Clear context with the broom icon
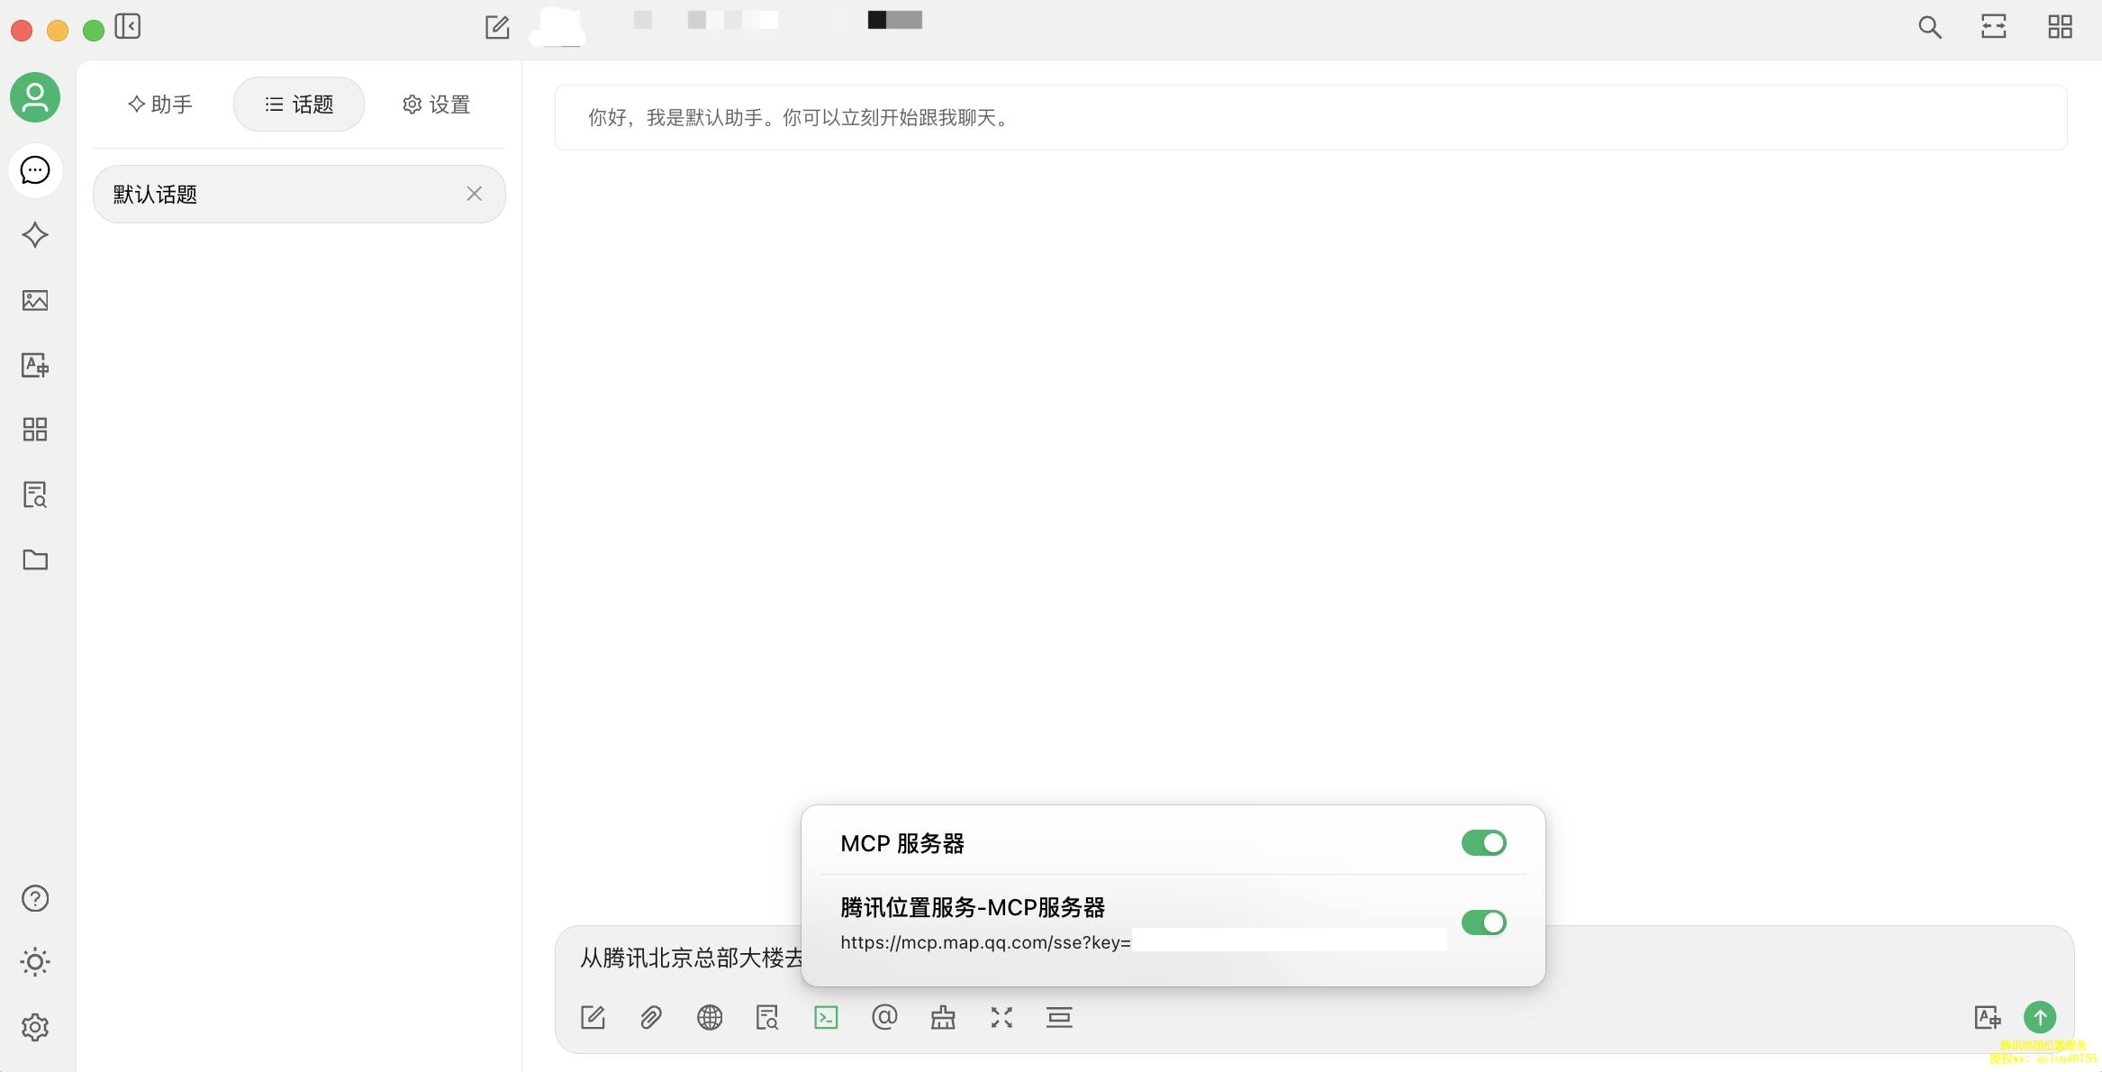The height and width of the screenshot is (1072, 2102). tap(943, 1018)
